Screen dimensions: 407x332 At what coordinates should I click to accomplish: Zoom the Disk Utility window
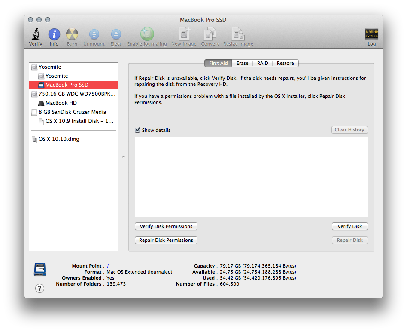(x=48, y=20)
